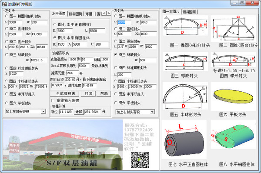Screen dimensions: 261x173
Task: Switch to 倾斜圆筒 tab in middle panel
Action: 75,14
